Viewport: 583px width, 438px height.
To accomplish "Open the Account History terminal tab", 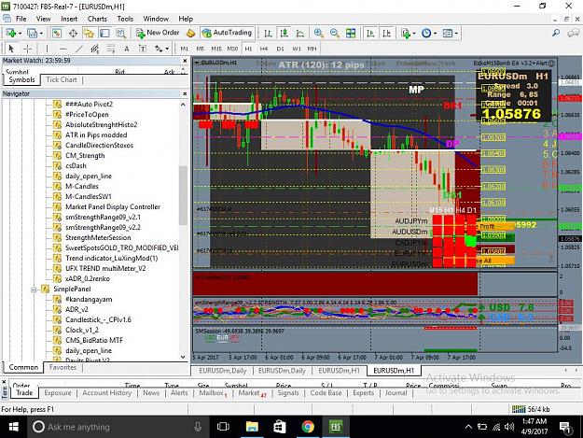I will coord(106,393).
